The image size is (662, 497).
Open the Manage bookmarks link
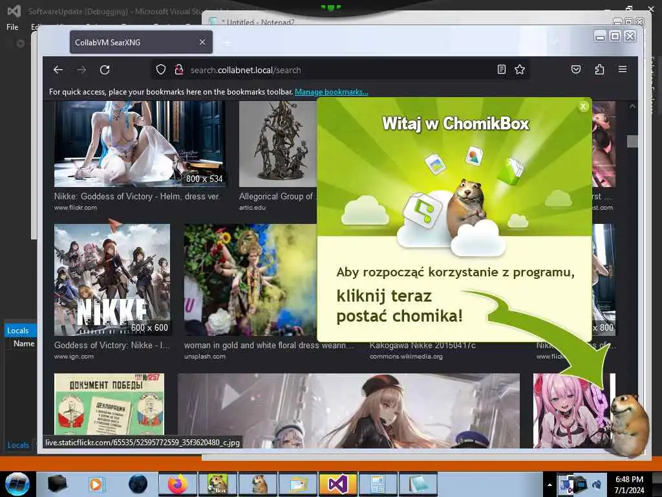coord(332,92)
